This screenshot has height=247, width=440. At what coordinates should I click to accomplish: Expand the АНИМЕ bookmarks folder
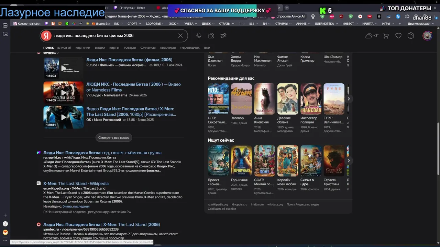(x=303, y=24)
